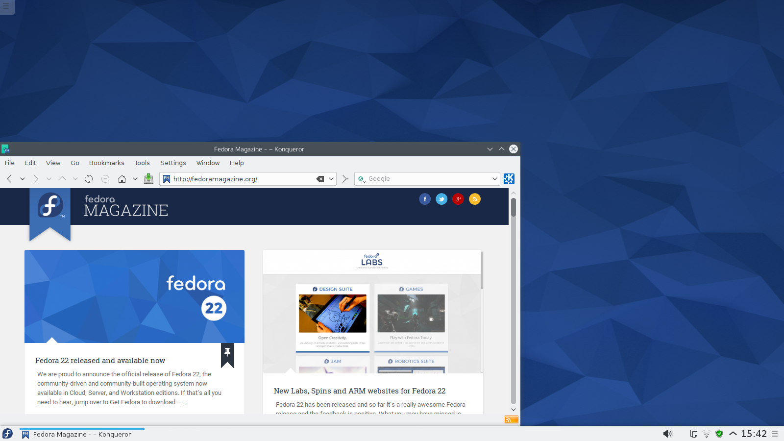Click the 15:42 clock

[x=754, y=434]
